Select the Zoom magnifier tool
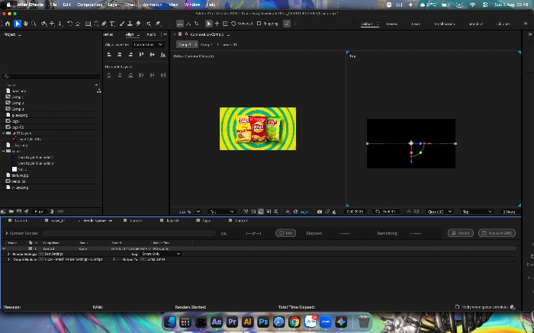The height and width of the screenshot is (333, 534). (34, 24)
